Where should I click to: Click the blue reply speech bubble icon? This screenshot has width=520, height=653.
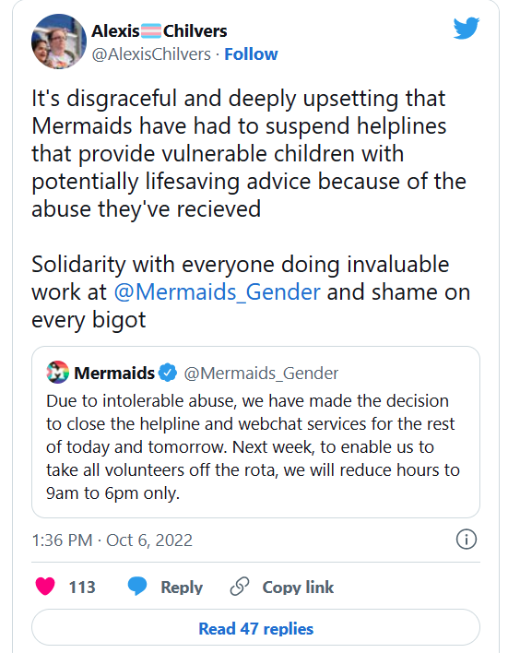click(x=137, y=587)
